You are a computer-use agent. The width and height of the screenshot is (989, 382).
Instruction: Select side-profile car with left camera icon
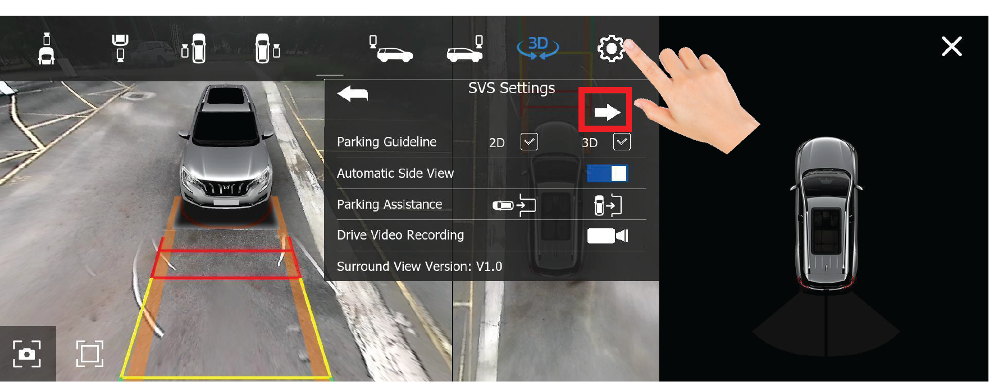click(390, 49)
